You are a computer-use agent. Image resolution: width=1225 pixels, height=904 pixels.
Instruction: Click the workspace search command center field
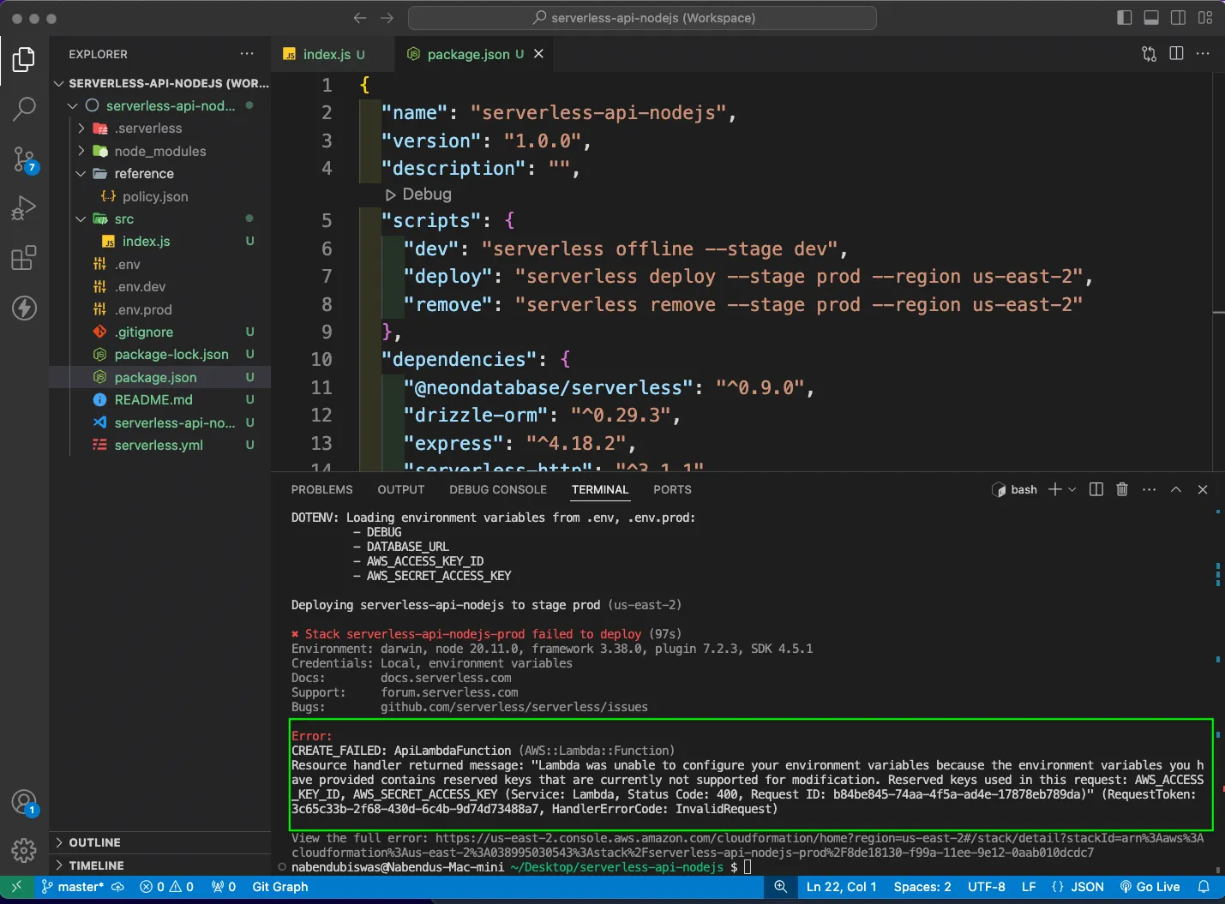click(x=642, y=18)
